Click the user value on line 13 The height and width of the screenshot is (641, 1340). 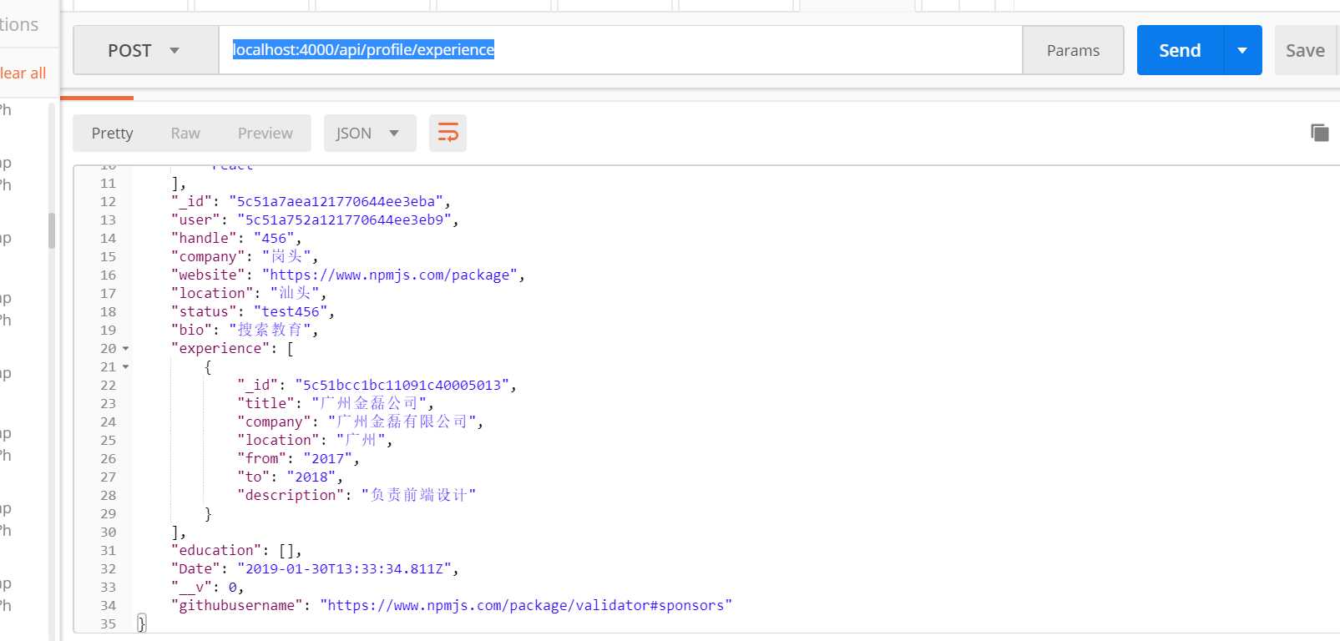[x=345, y=220]
